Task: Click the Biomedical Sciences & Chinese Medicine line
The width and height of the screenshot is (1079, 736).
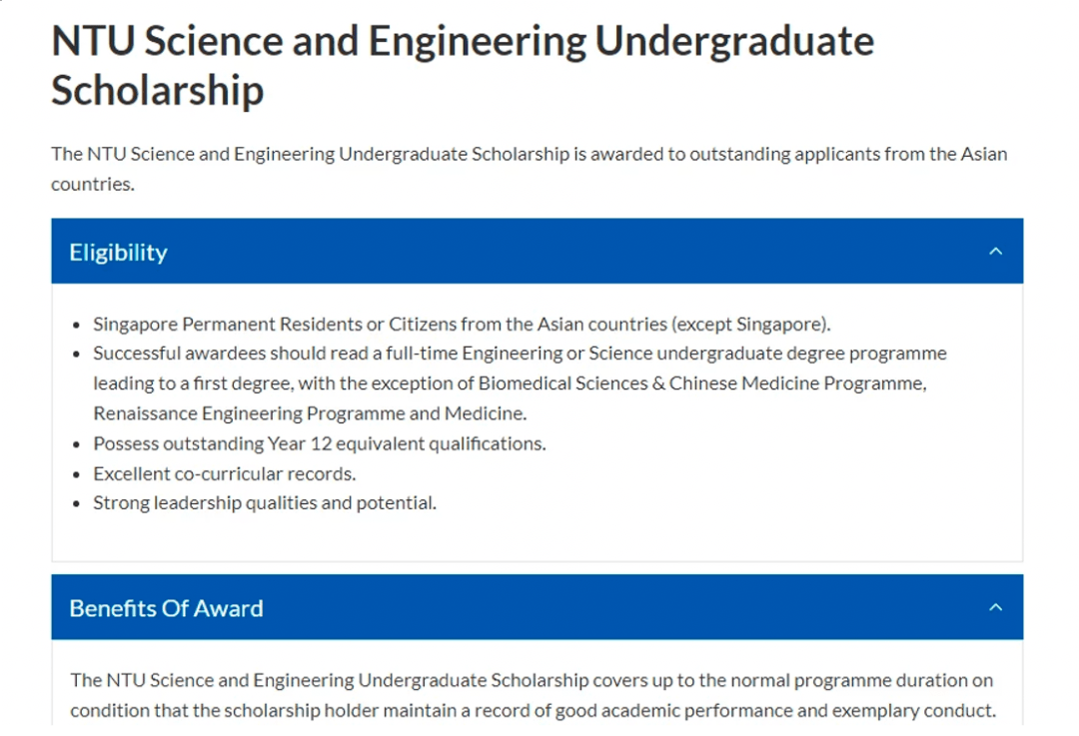Action: click(510, 383)
